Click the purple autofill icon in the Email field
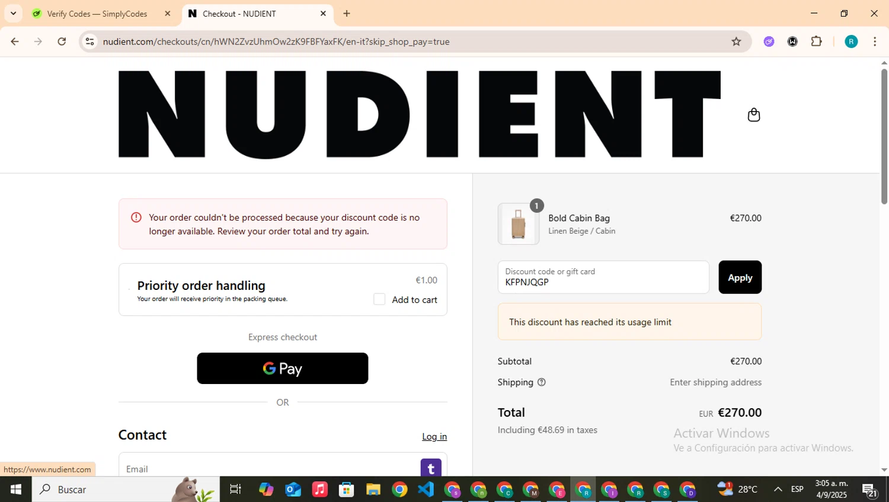Image resolution: width=889 pixels, height=502 pixels. pyautogui.click(x=431, y=468)
